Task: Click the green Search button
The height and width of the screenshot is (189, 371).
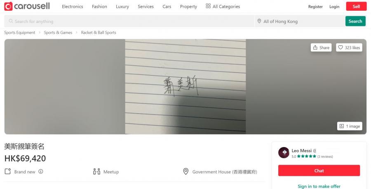Action: (x=355, y=21)
